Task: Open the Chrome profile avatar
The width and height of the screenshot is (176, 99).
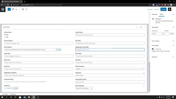Action: click(171, 5)
